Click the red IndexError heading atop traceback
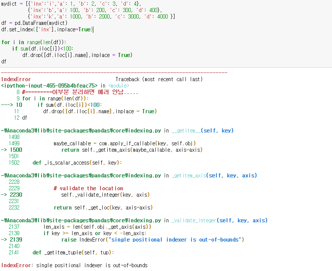Screen dimensions: 332x271 [16, 79]
